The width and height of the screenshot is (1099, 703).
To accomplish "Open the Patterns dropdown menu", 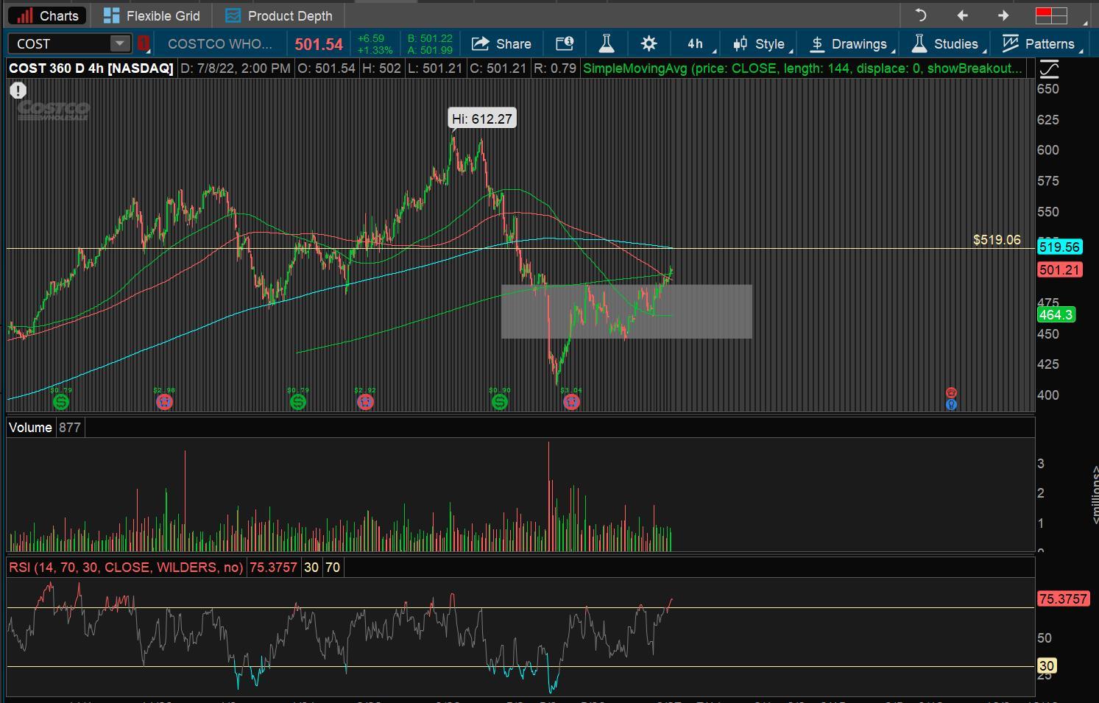I will [x=1042, y=43].
